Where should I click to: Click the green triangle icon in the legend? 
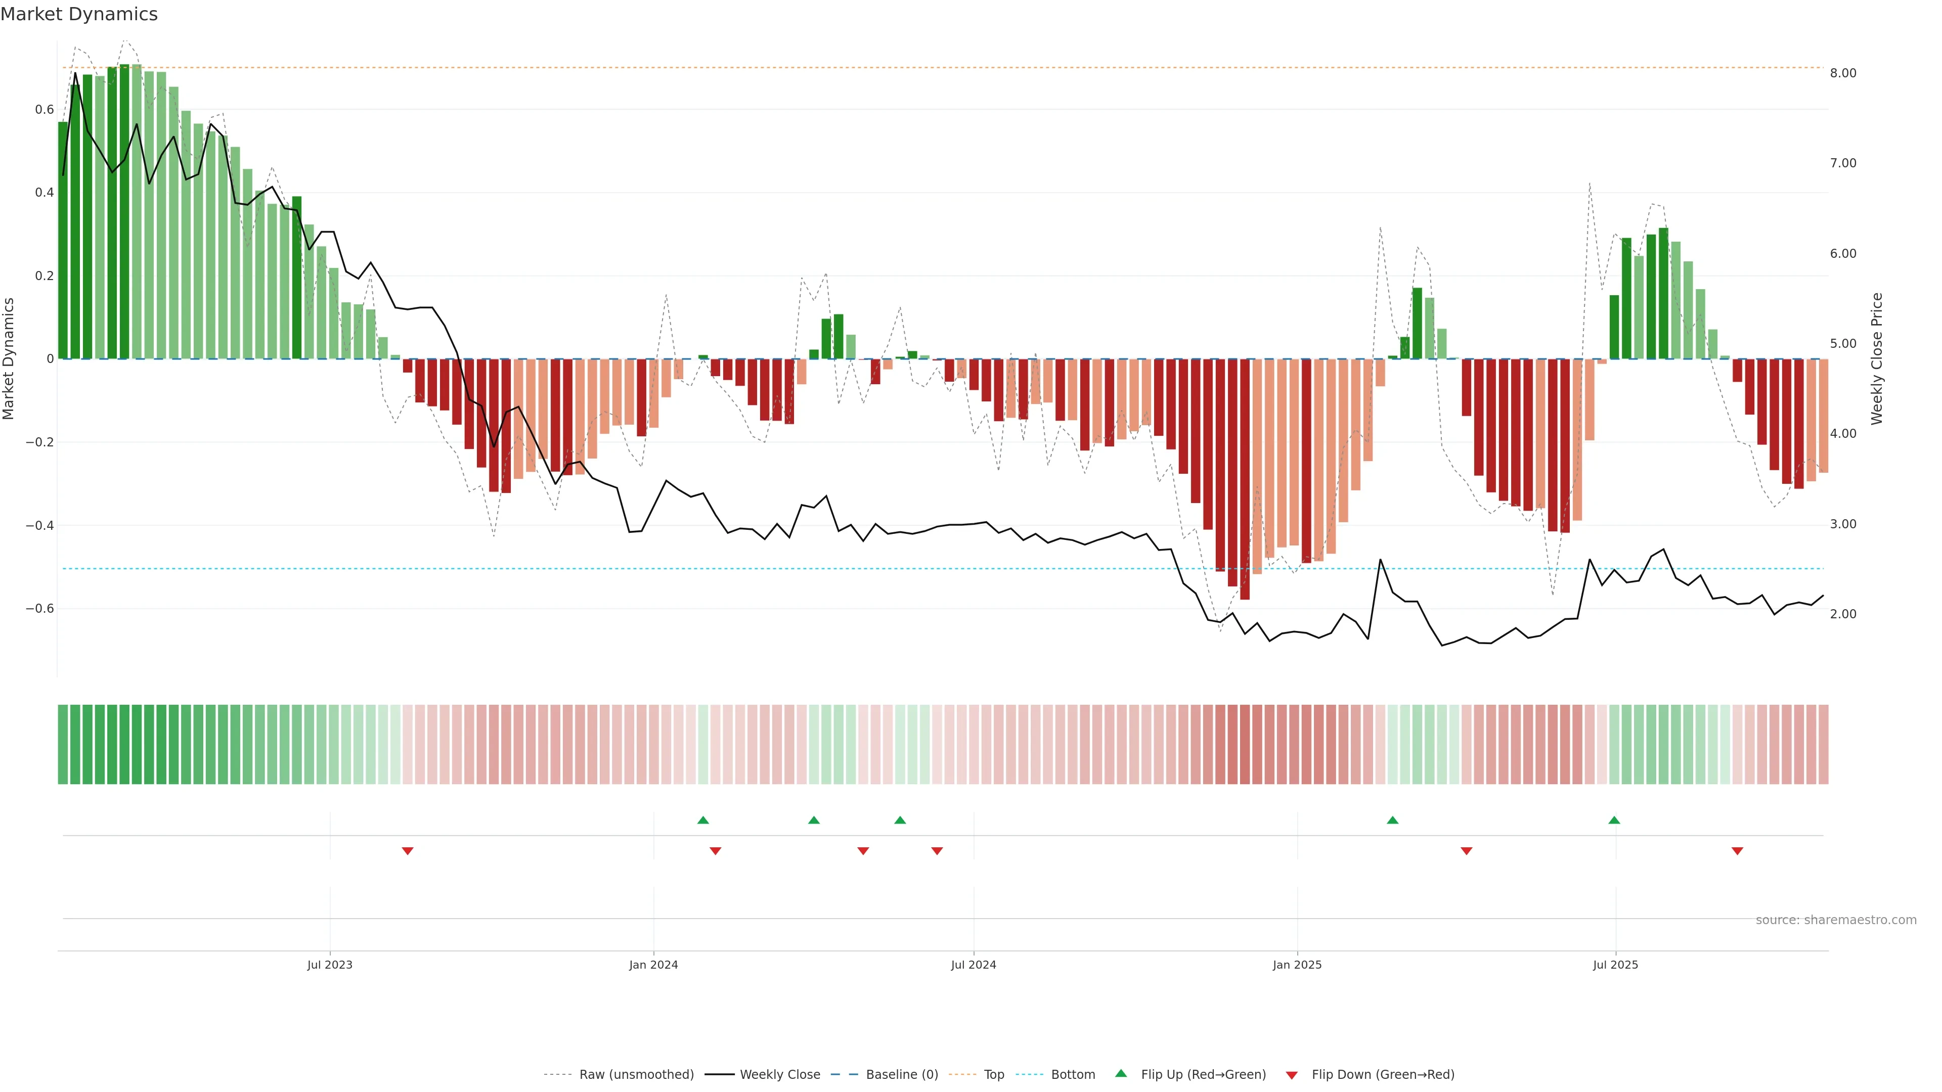point(1121,1073)
